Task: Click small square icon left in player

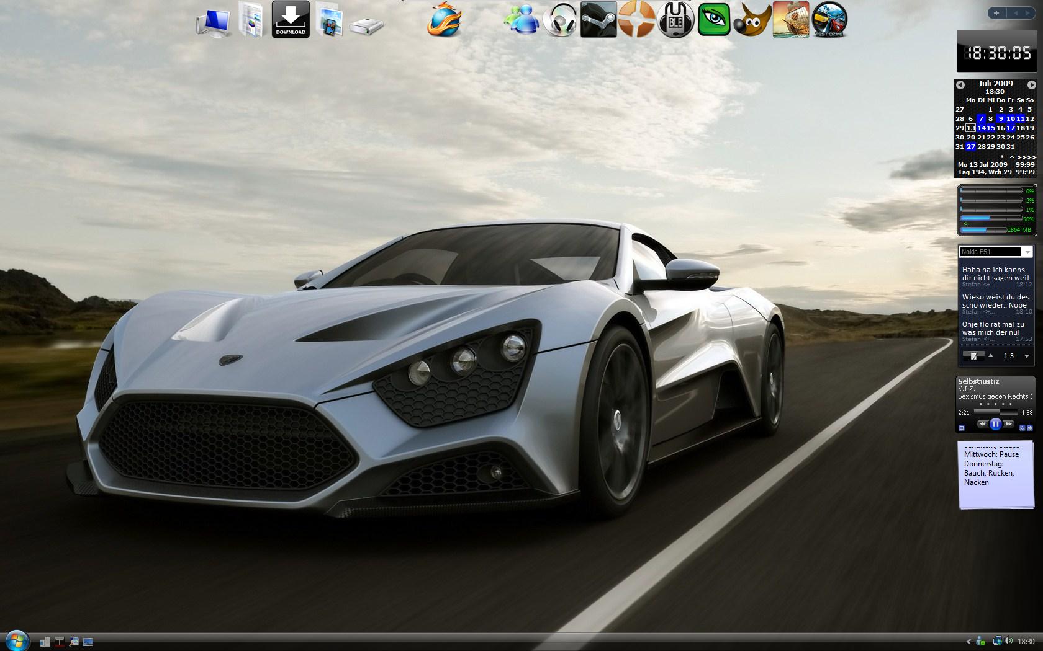Action: 962,428
